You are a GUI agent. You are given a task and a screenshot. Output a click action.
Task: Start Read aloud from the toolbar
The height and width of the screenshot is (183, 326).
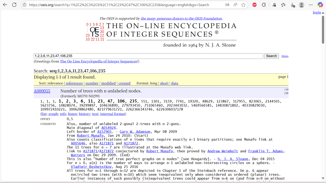[x=235, y=5]
